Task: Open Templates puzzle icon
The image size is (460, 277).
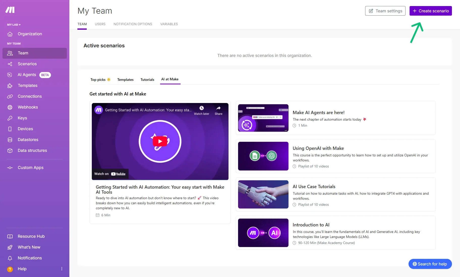Action: click(x=10, y=86)
